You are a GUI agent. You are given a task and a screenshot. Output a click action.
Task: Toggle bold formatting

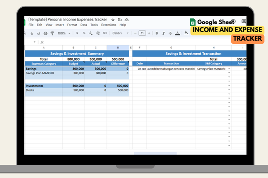point(156,33)
